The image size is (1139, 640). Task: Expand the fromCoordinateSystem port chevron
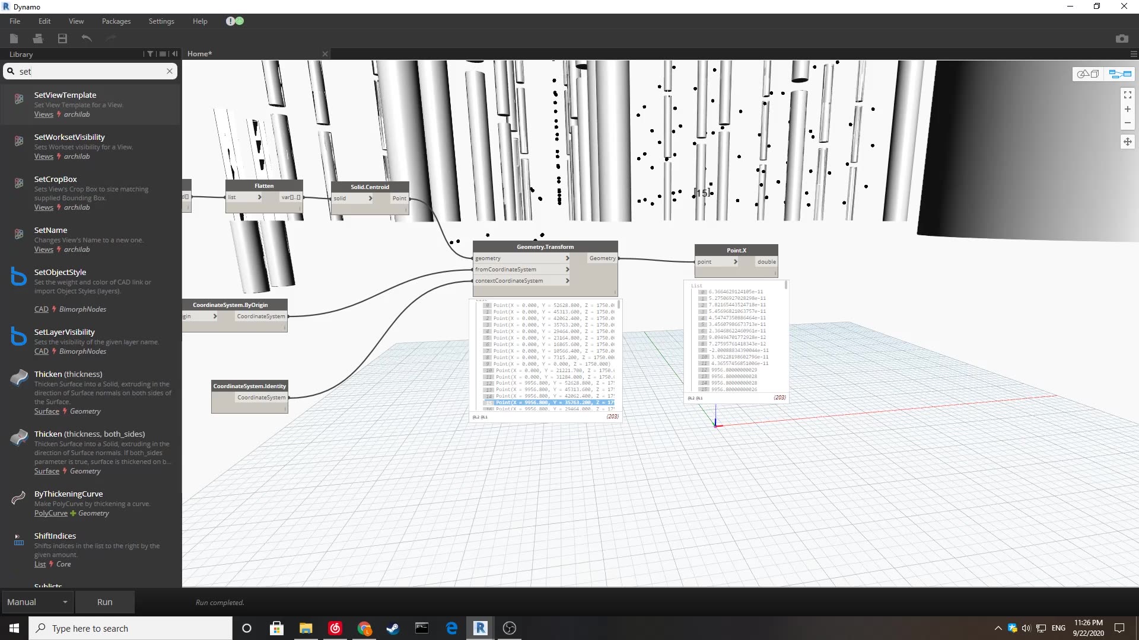click(x=567, y=270)
